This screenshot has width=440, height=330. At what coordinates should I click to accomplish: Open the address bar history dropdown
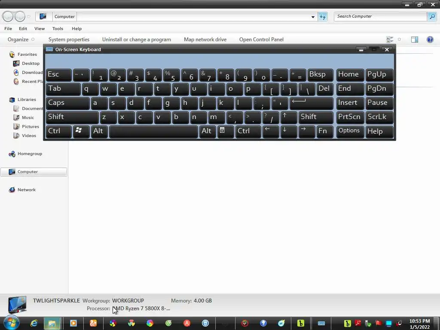(x=313, y=17)
